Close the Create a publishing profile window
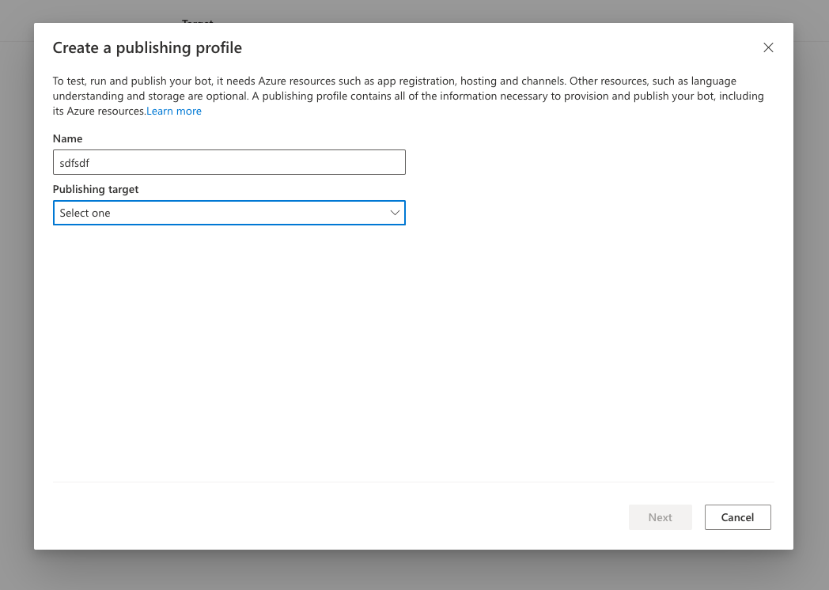829x590 pixels. coord(767,47)
